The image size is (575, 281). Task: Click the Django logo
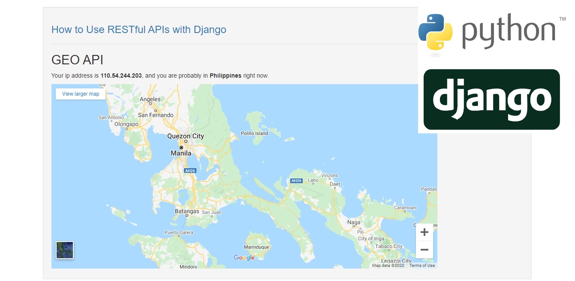[491, 100]
